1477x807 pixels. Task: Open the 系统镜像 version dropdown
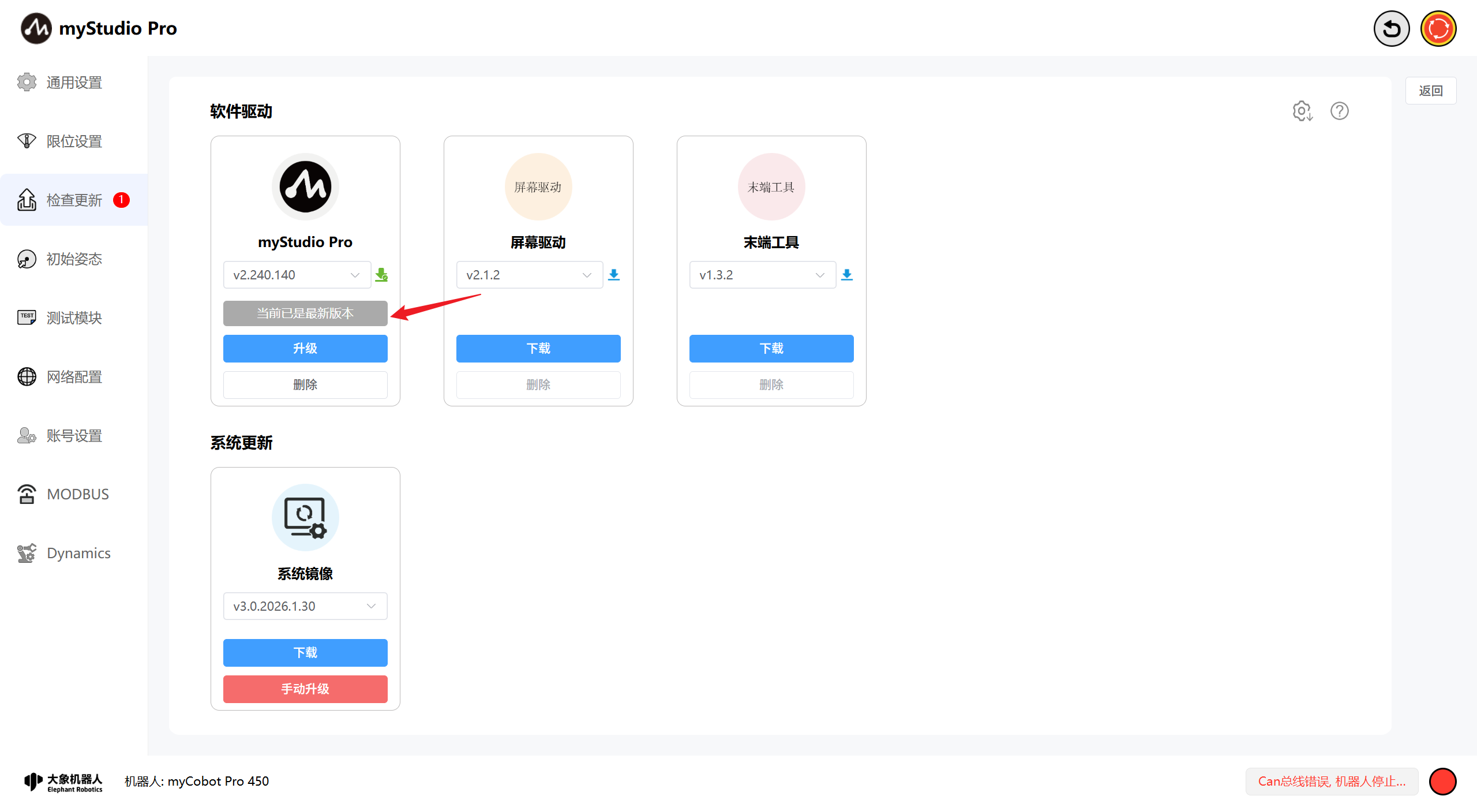(x=305, y=606)
